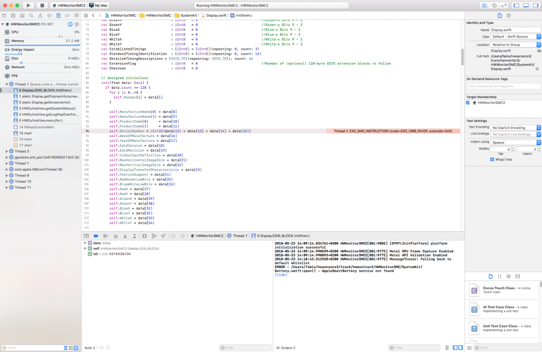Open the report navigator speech-bubble icon

(76, 16)
